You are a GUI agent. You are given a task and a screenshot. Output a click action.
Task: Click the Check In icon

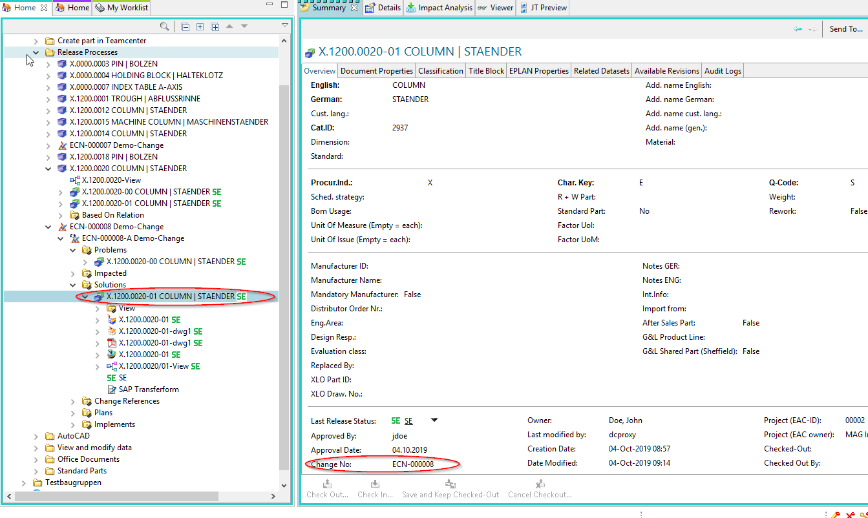375,484
